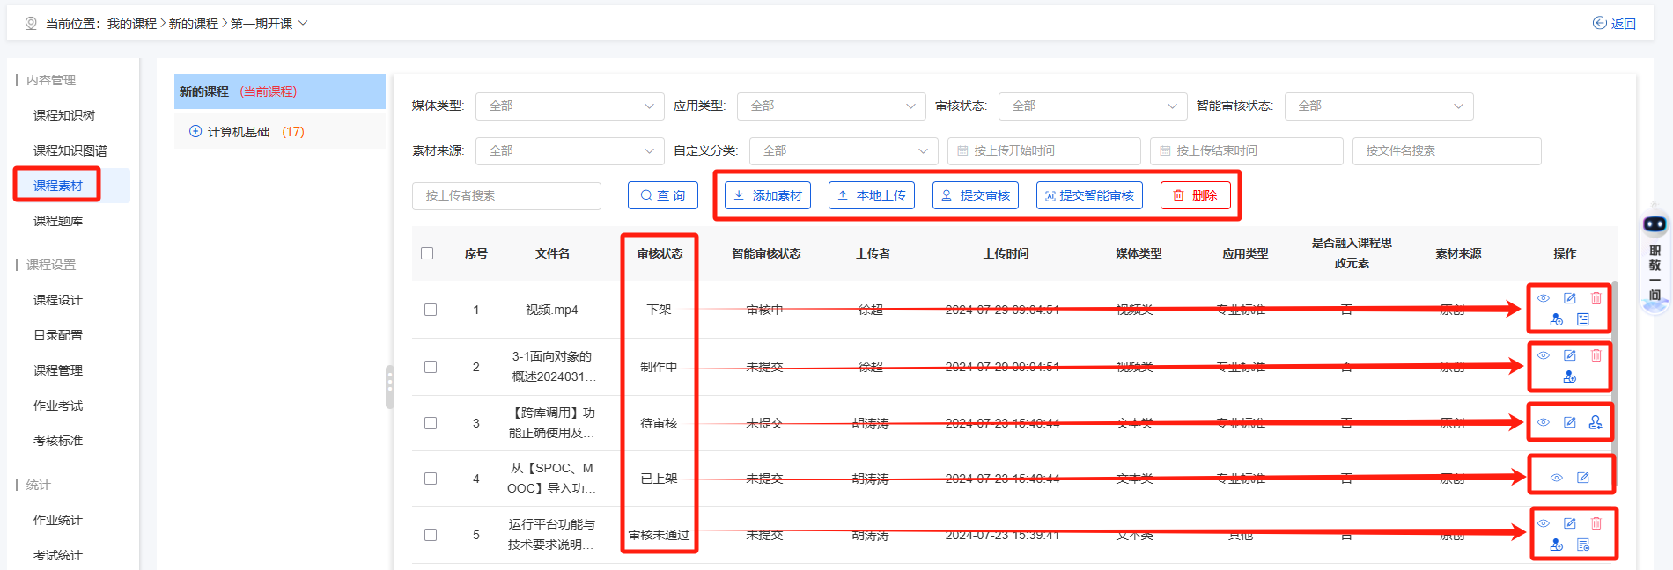Delete the 3-1面向对象的概述 material
This screenshot has height=570, width=1673.
tap(1596, 355)
